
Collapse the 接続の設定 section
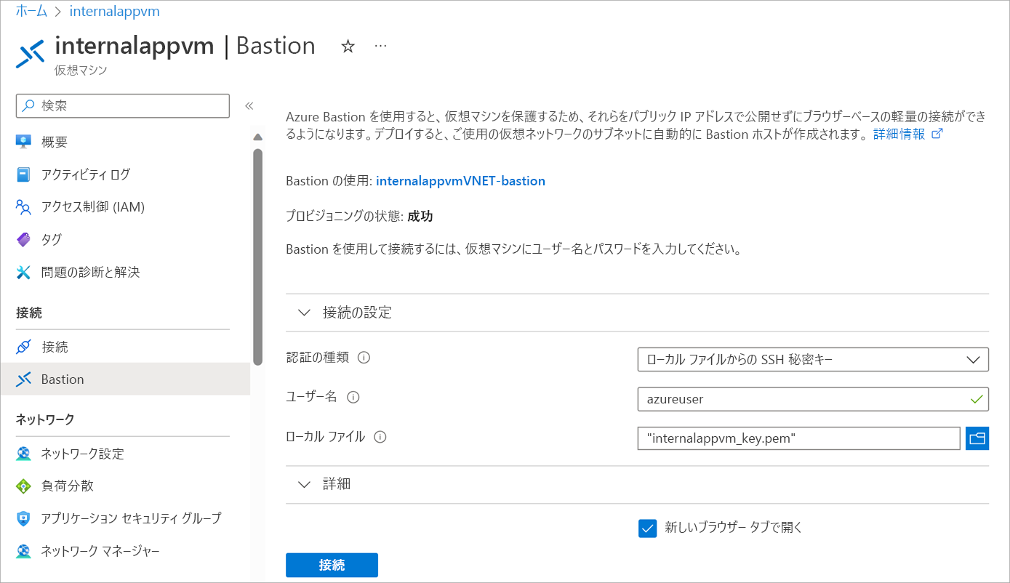305,313
